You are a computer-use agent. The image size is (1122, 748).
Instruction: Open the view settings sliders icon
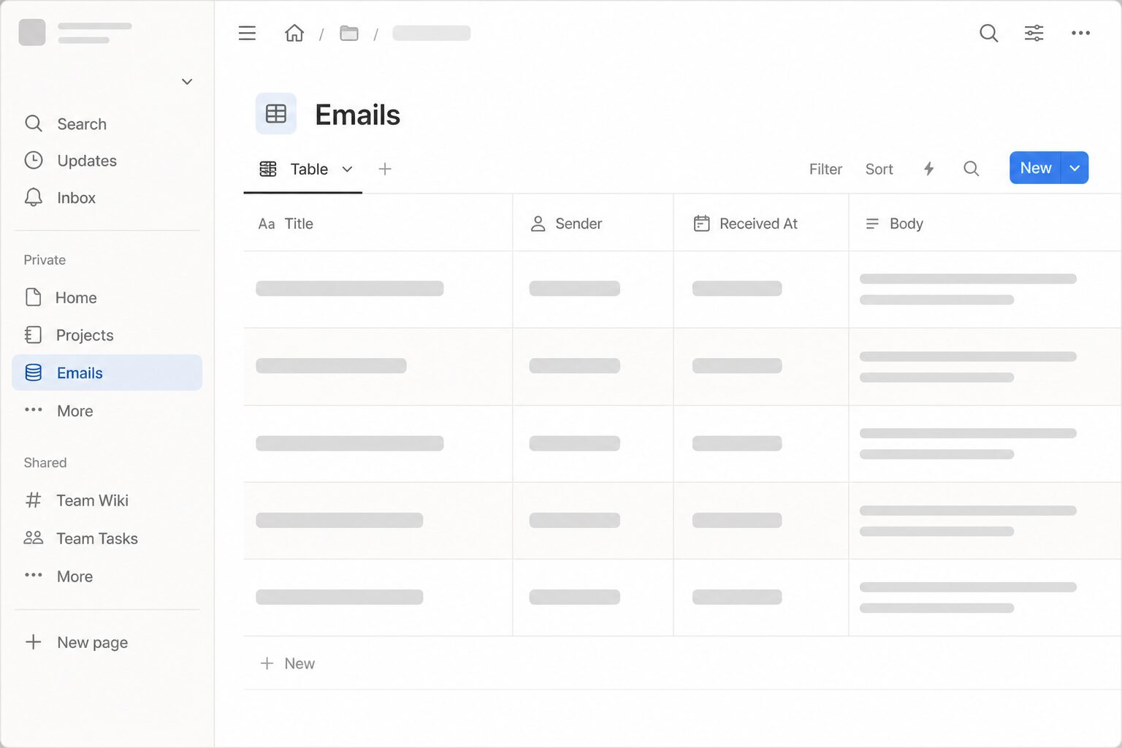[1034, 33]
